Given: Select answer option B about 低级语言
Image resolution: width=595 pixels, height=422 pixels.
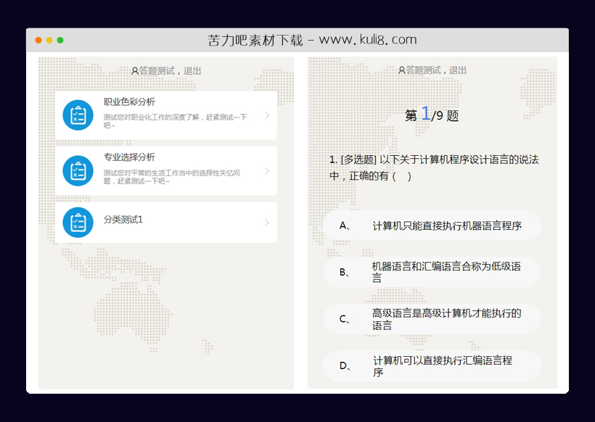Looking at the screenshot, I should (x=431, y=272).
